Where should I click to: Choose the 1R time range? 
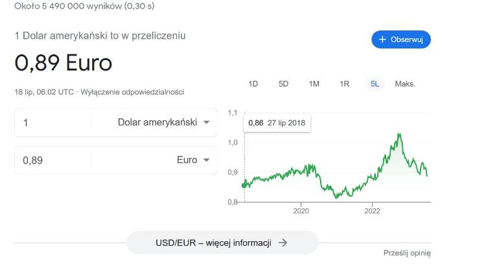(x=344, y=83)
